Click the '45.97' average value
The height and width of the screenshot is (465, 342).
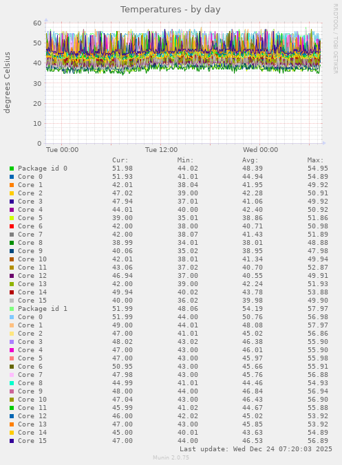click(252, 358)
